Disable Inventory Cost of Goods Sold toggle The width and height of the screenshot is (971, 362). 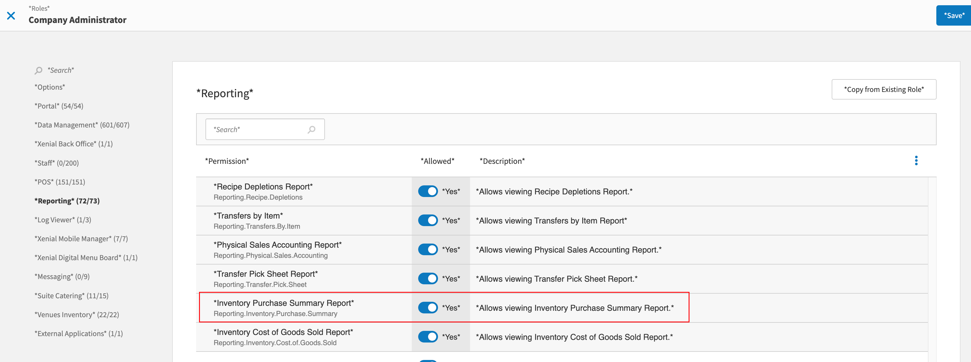tap(428, 337)
